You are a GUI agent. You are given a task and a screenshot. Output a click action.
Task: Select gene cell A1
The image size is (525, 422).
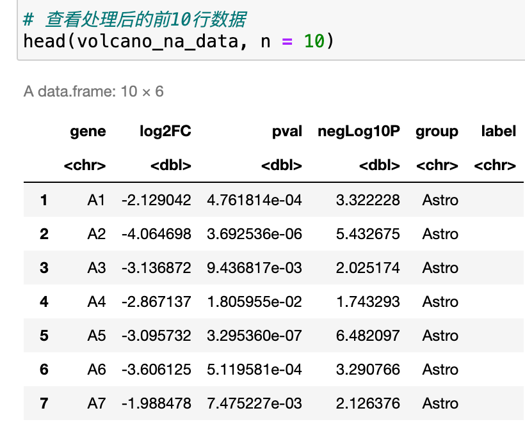97,200
